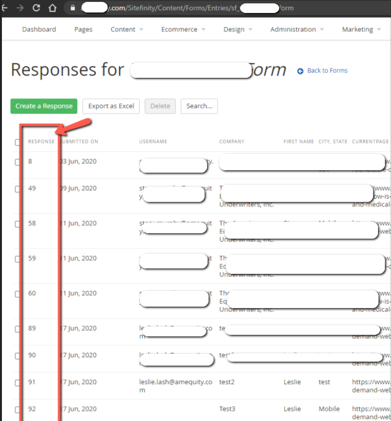The image size is (391, 421).
Task: Click the '03 Jun, 2020' submitted date
Action: 78,161
